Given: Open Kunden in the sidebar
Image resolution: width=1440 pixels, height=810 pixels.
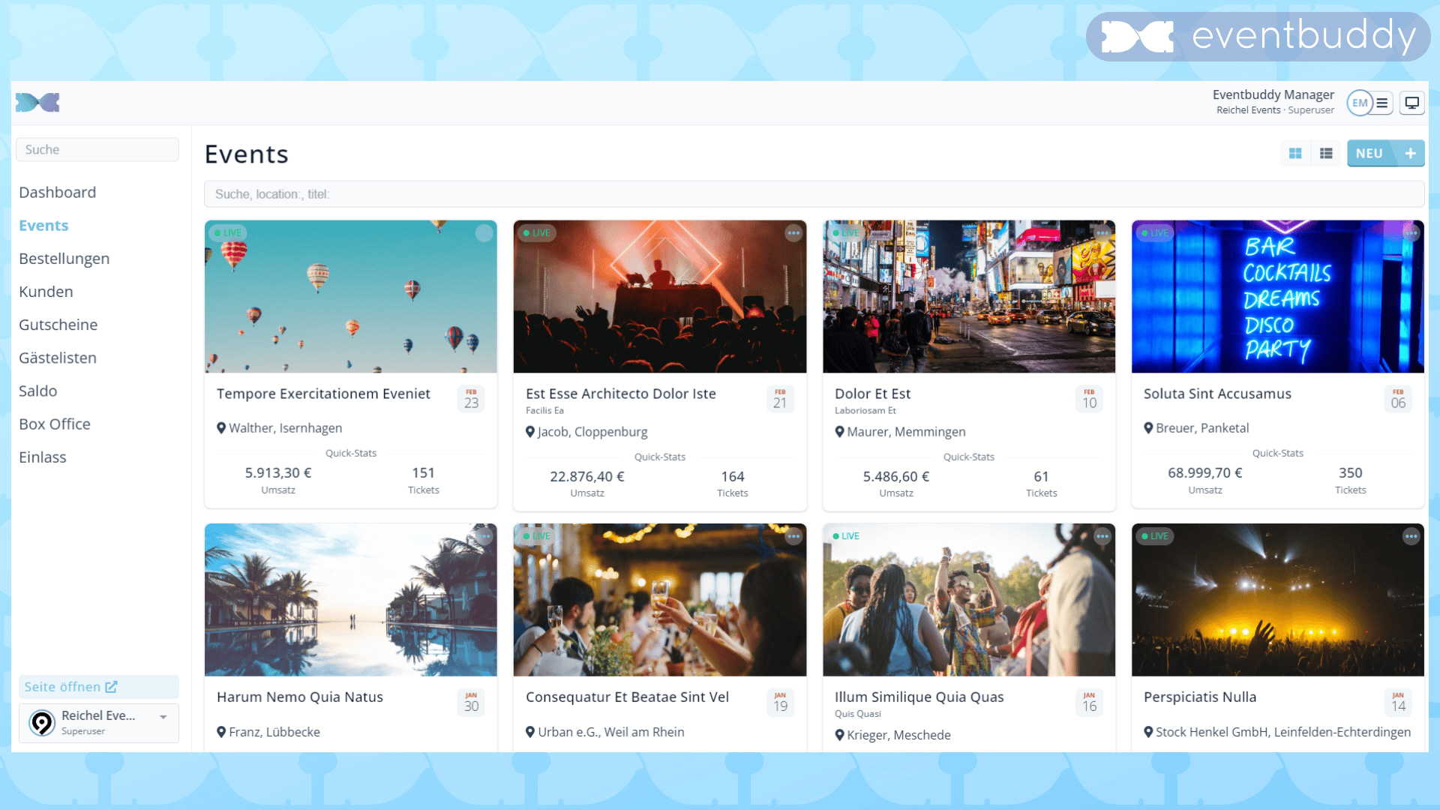Looking at the screenshot, I should 46,292.
